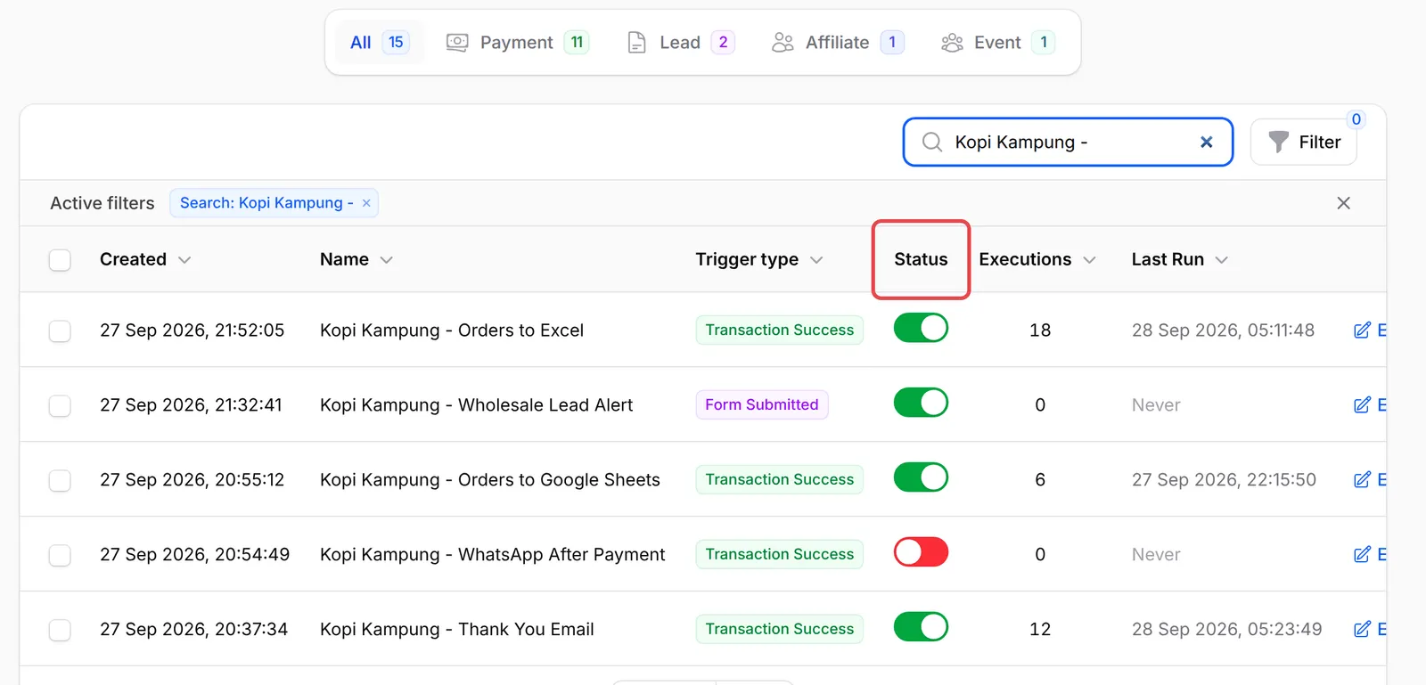Viewport: 1426px width, 685px height.
Task: Click the 'Kopi Kampung - Thank You Email' name
Action: (457, 630)
